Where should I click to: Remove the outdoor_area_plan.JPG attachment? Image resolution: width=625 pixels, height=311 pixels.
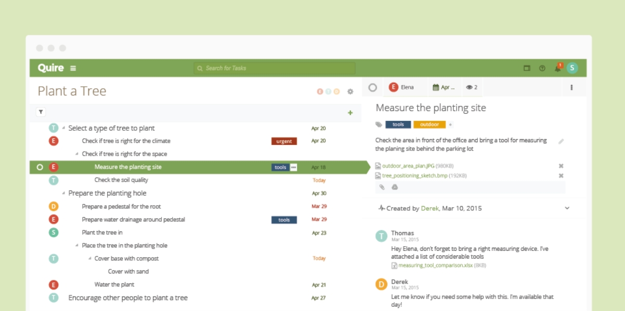pyautogui.click(x=561, y=166)
